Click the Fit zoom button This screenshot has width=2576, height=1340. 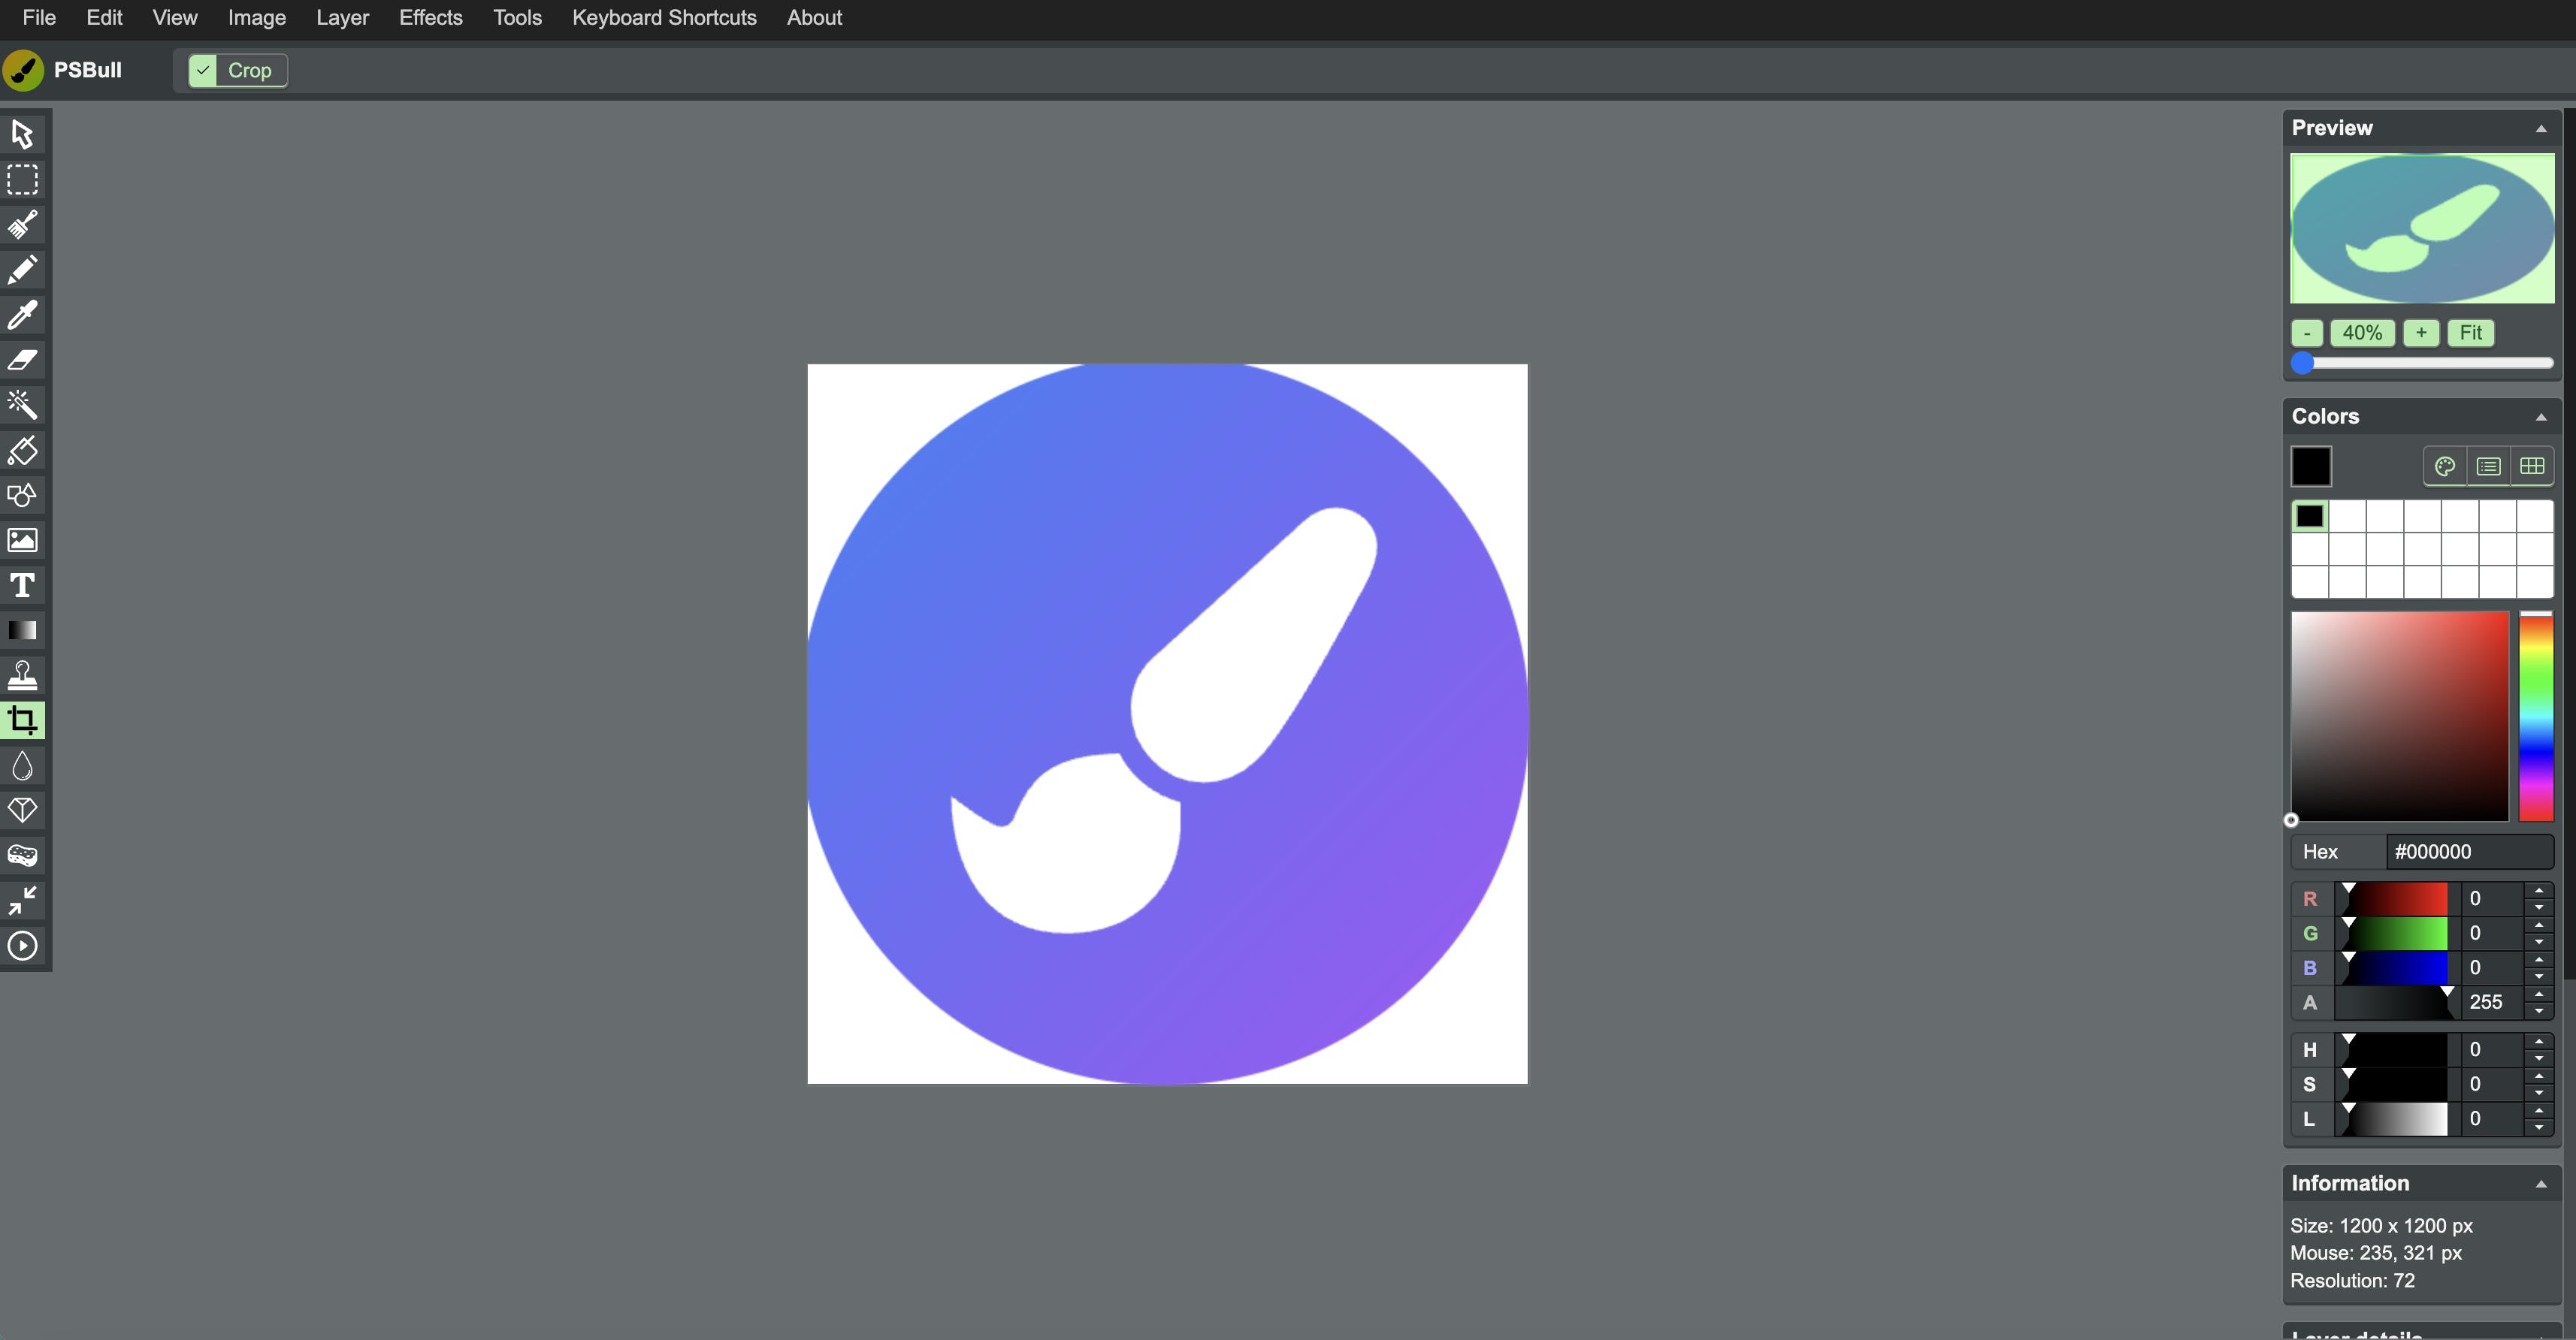[2470, 333]
